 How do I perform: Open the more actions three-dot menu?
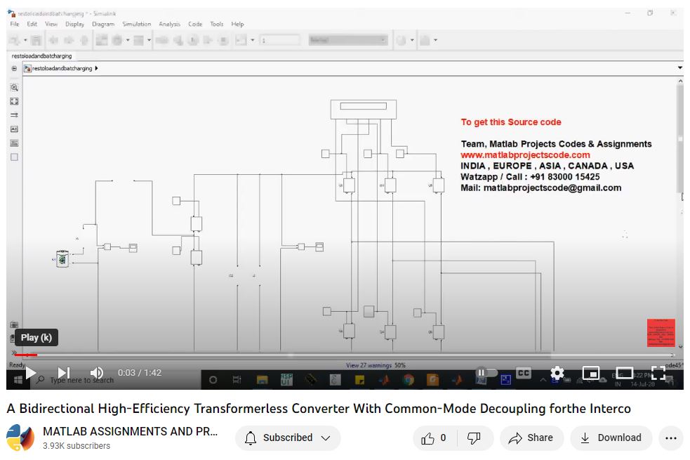pyautogui.click(x=670, y=438)
